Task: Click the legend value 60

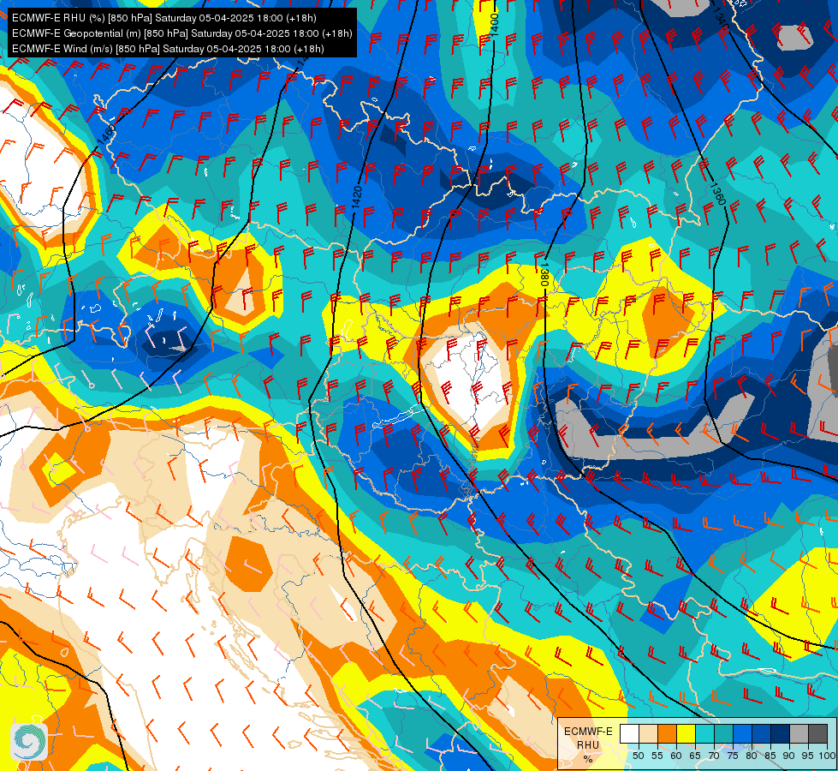Action: coord(676,756)
